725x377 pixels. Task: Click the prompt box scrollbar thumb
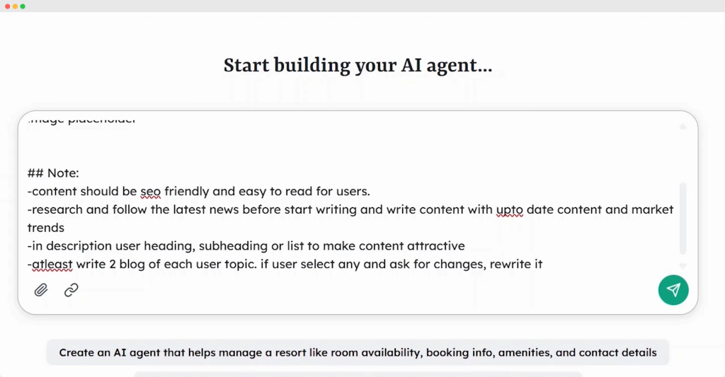coord(683,218)
